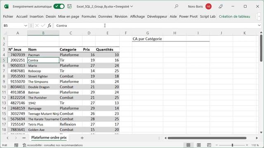Select column C header
Viewport: 264px width, 148px height.
71,33
